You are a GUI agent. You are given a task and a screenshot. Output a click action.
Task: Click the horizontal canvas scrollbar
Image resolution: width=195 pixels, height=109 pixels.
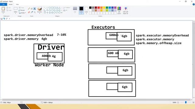96,100
